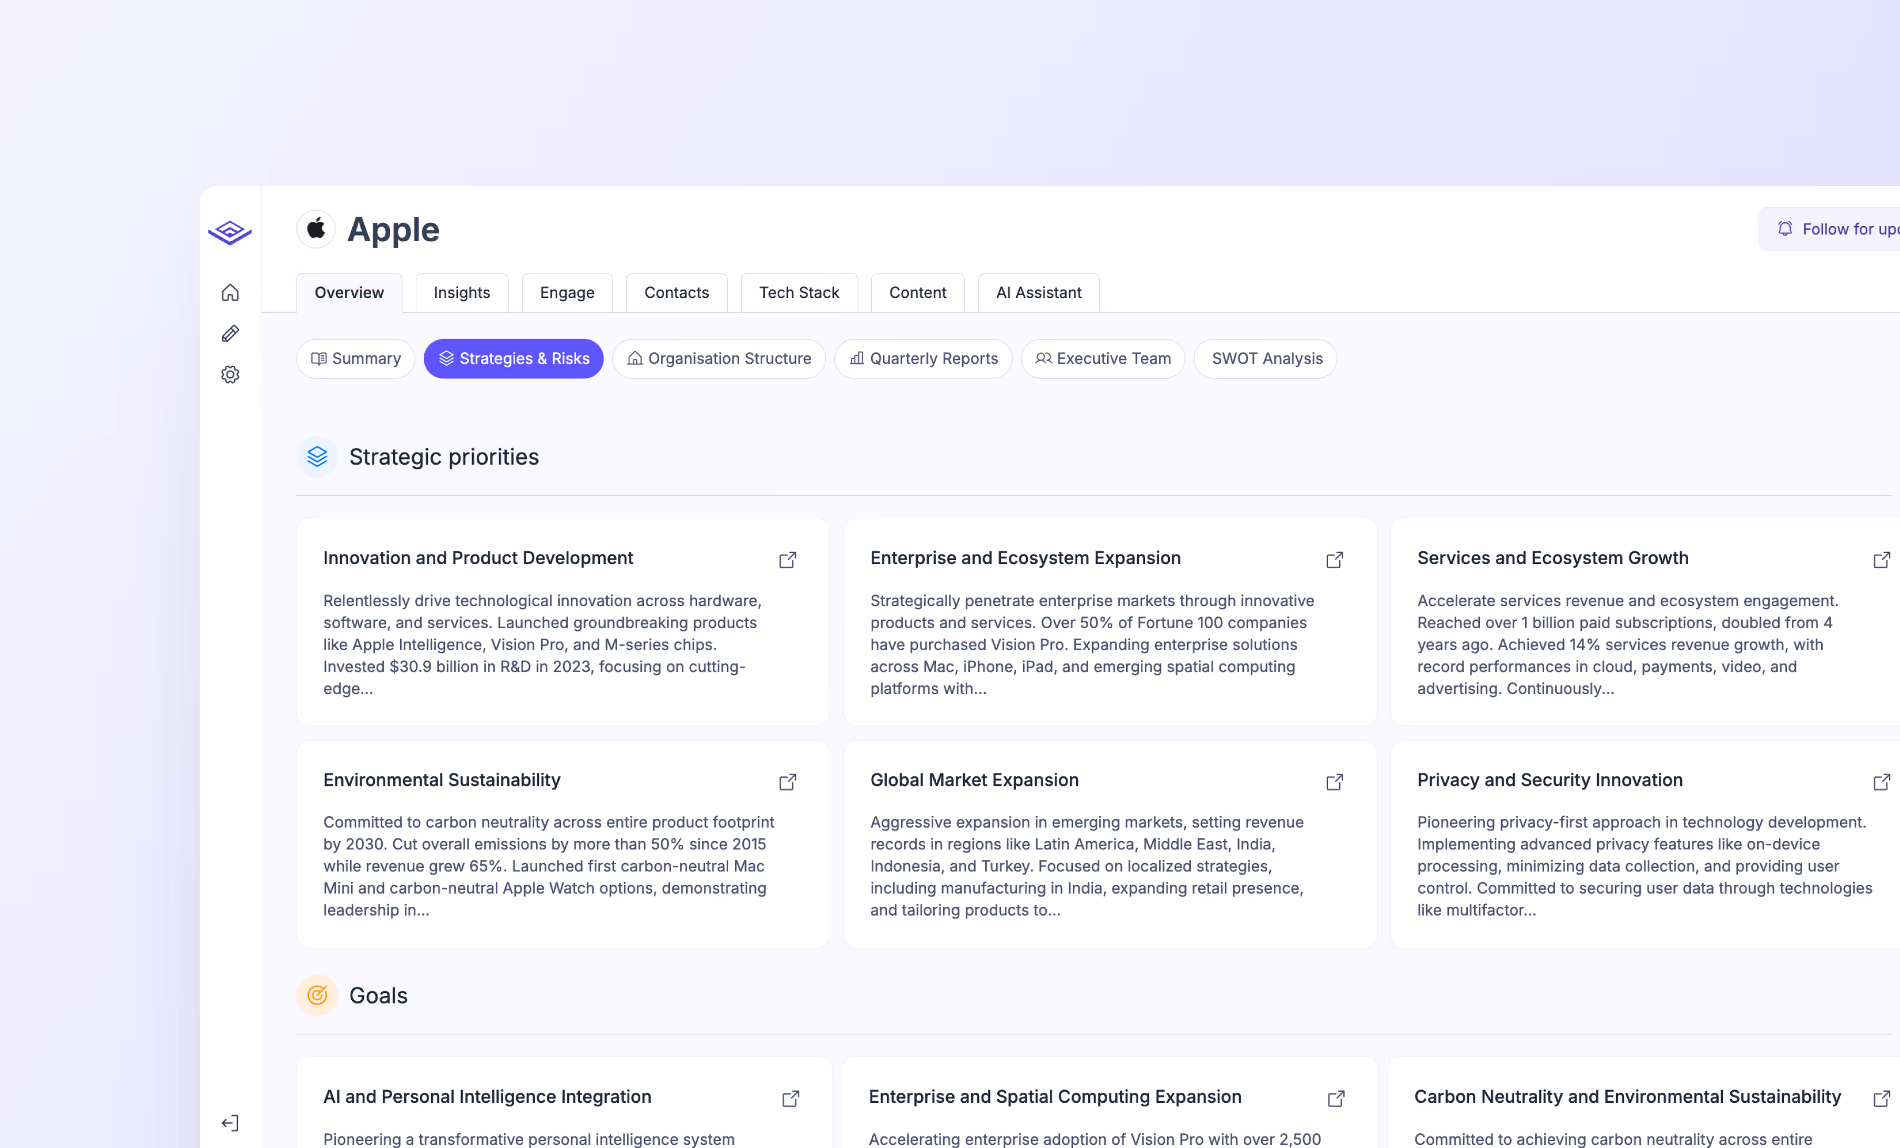Viewport: 1900px width, 1148px height.
Task: Select the Executive Team pill
Action: [1104, 358]
